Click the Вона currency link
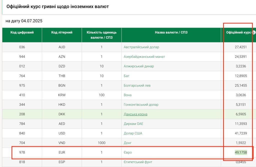The height and width of the screenshot is (167, 256). click(x=127, y=95)
